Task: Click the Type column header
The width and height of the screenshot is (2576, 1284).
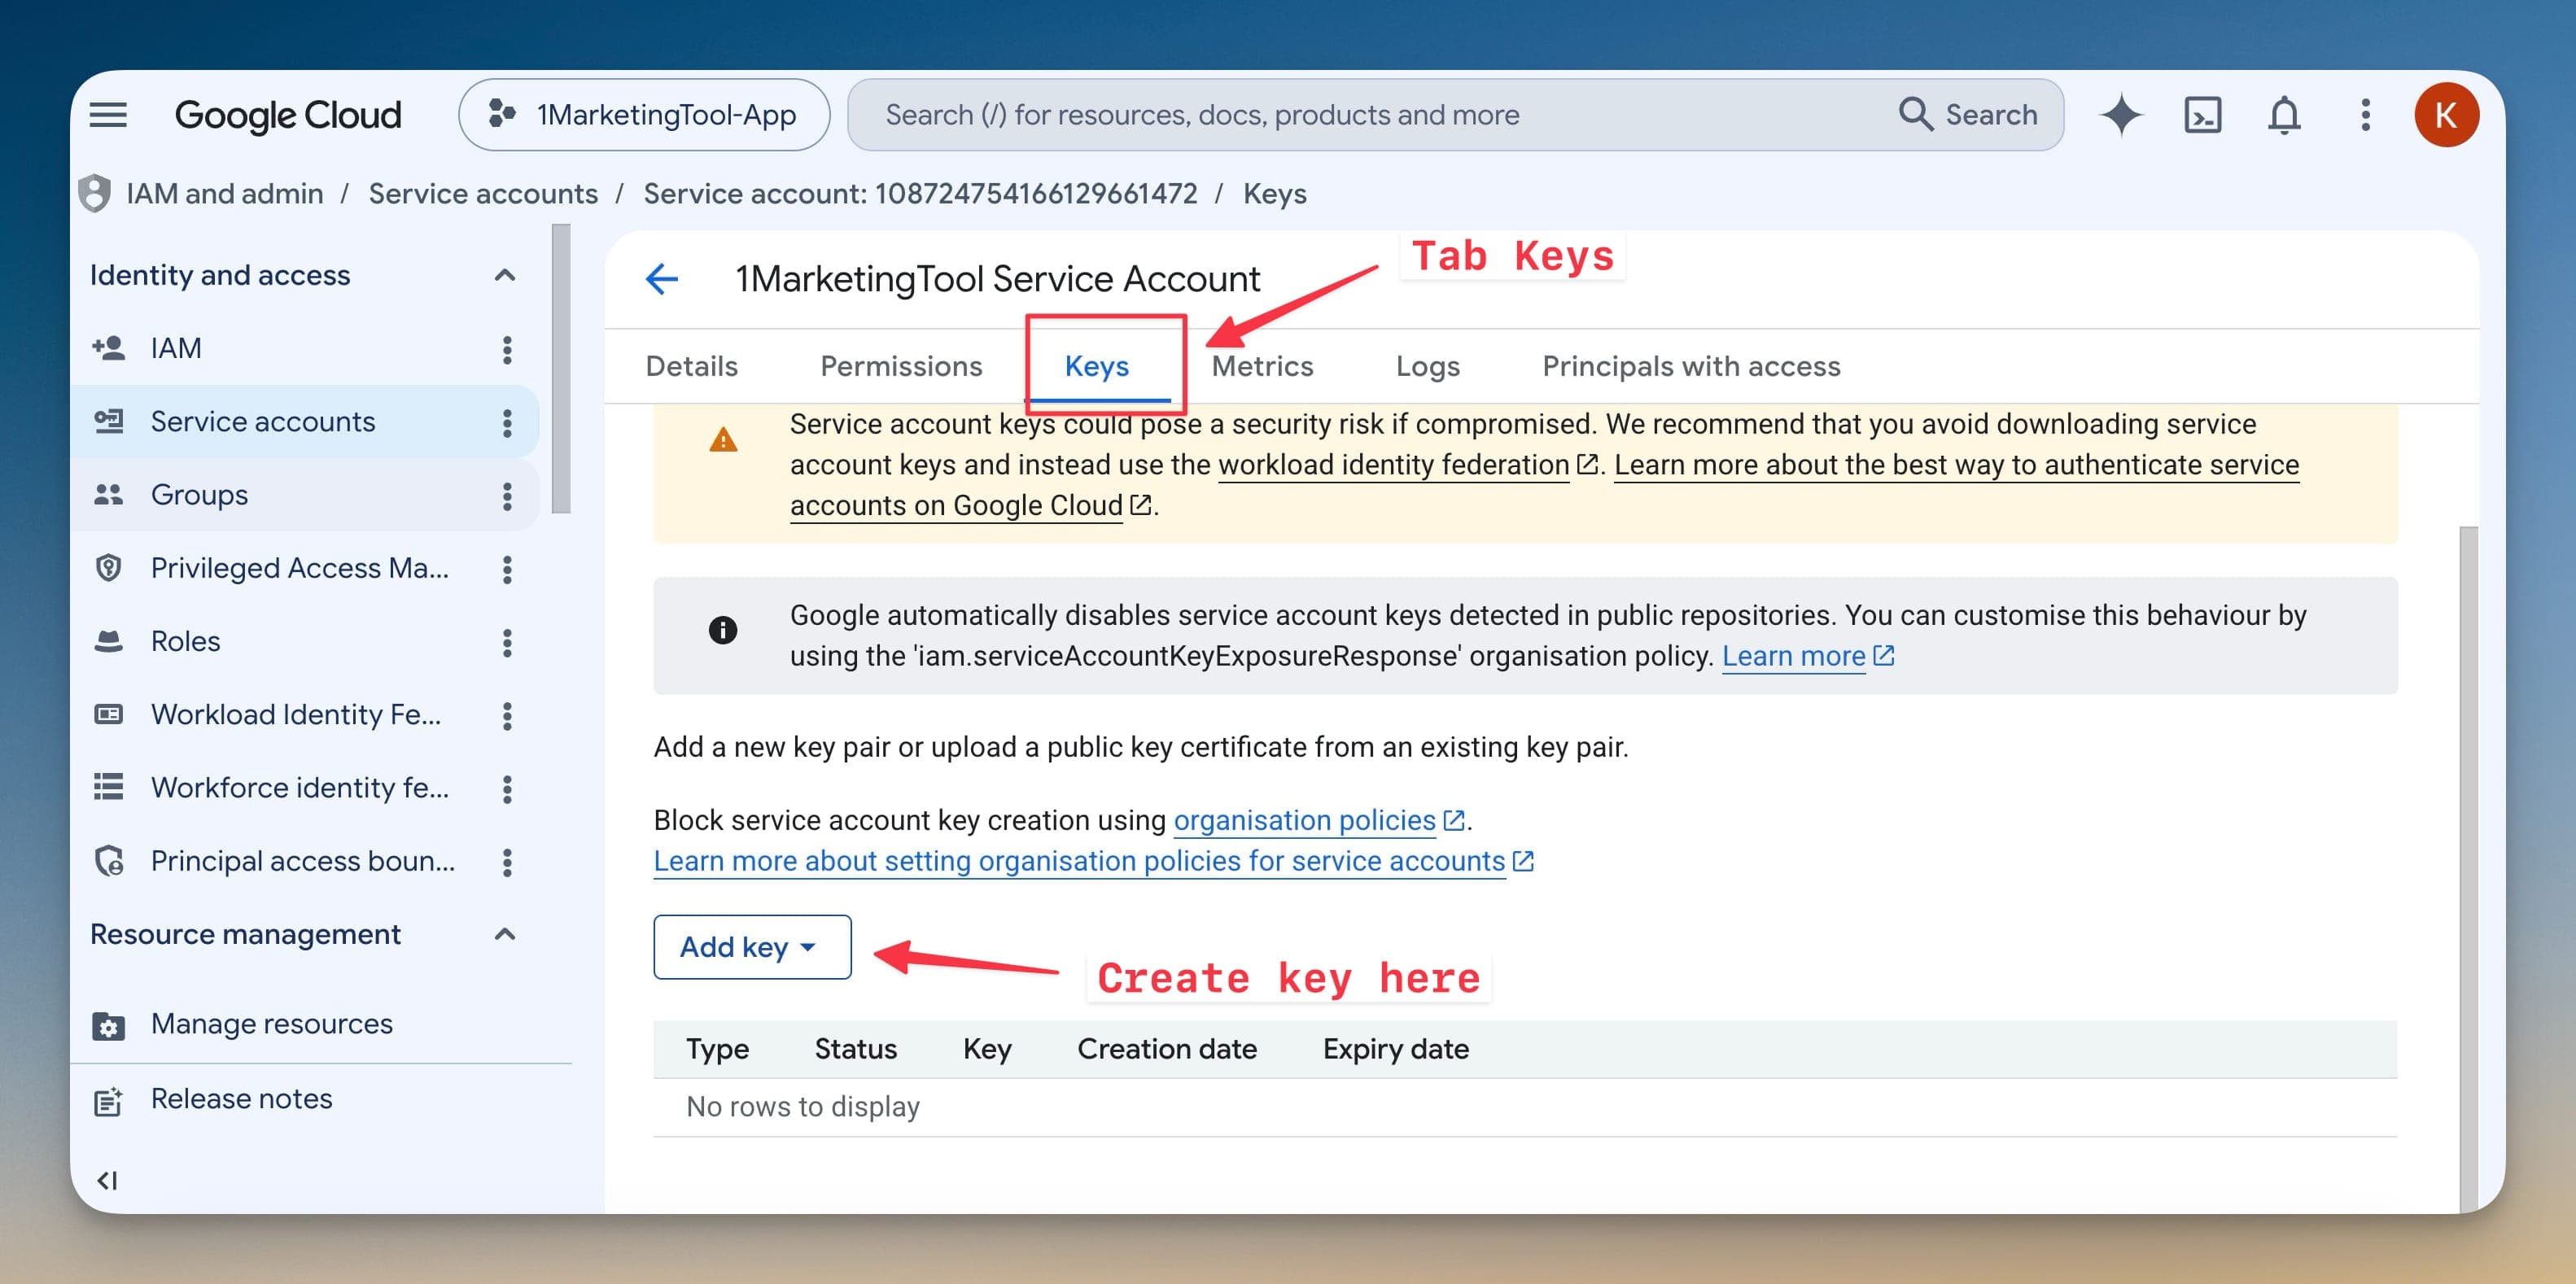Action: tap(717, 1049)
